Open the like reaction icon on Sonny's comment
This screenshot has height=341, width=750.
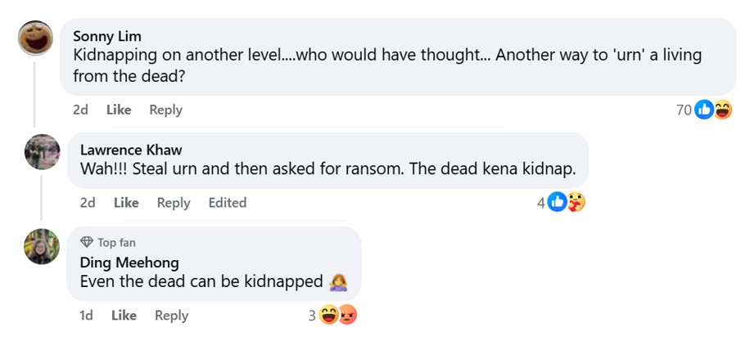click(x=703, y=110)
